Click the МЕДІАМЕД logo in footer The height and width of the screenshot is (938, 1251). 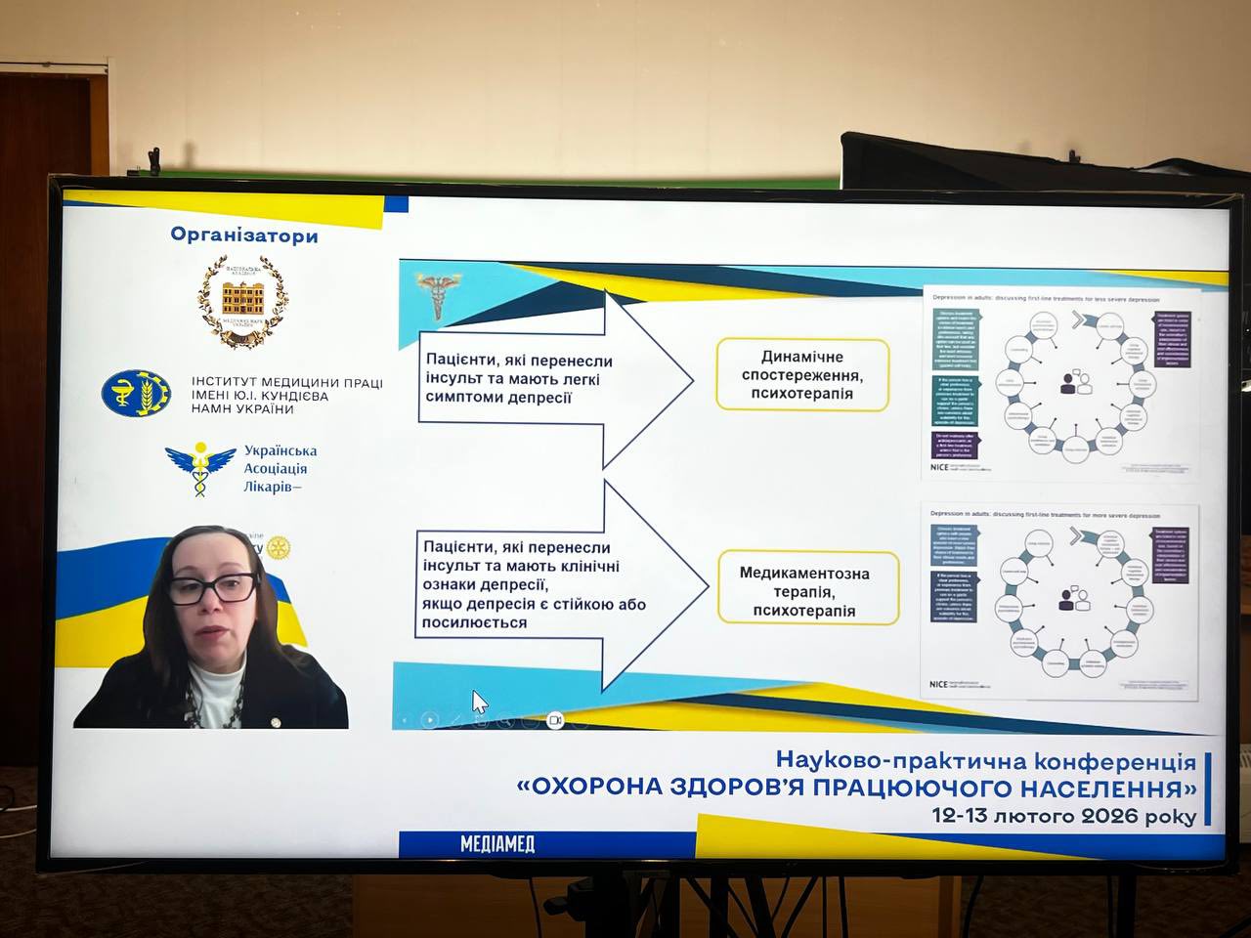(x=497, y=844)
